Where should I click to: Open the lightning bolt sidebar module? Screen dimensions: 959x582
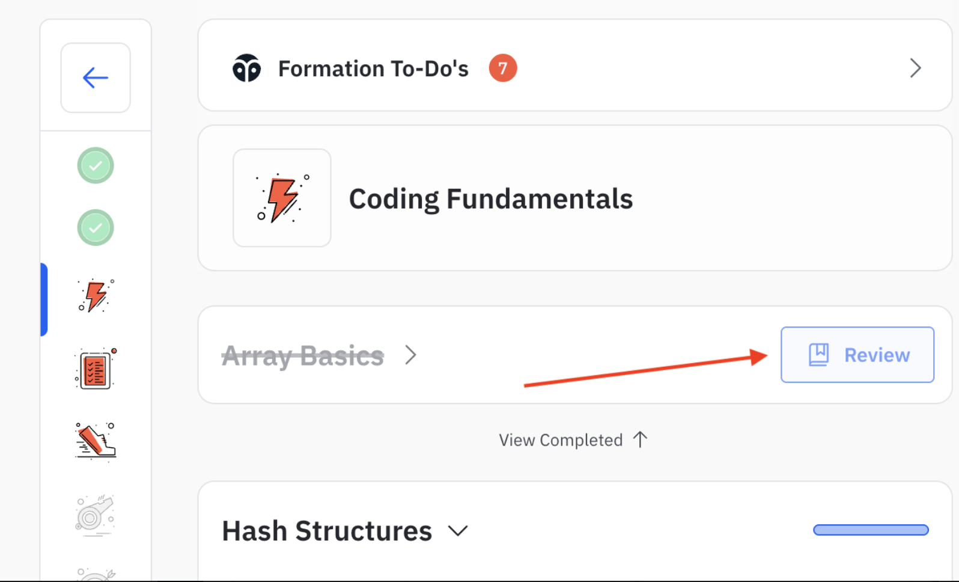point(96,295)
